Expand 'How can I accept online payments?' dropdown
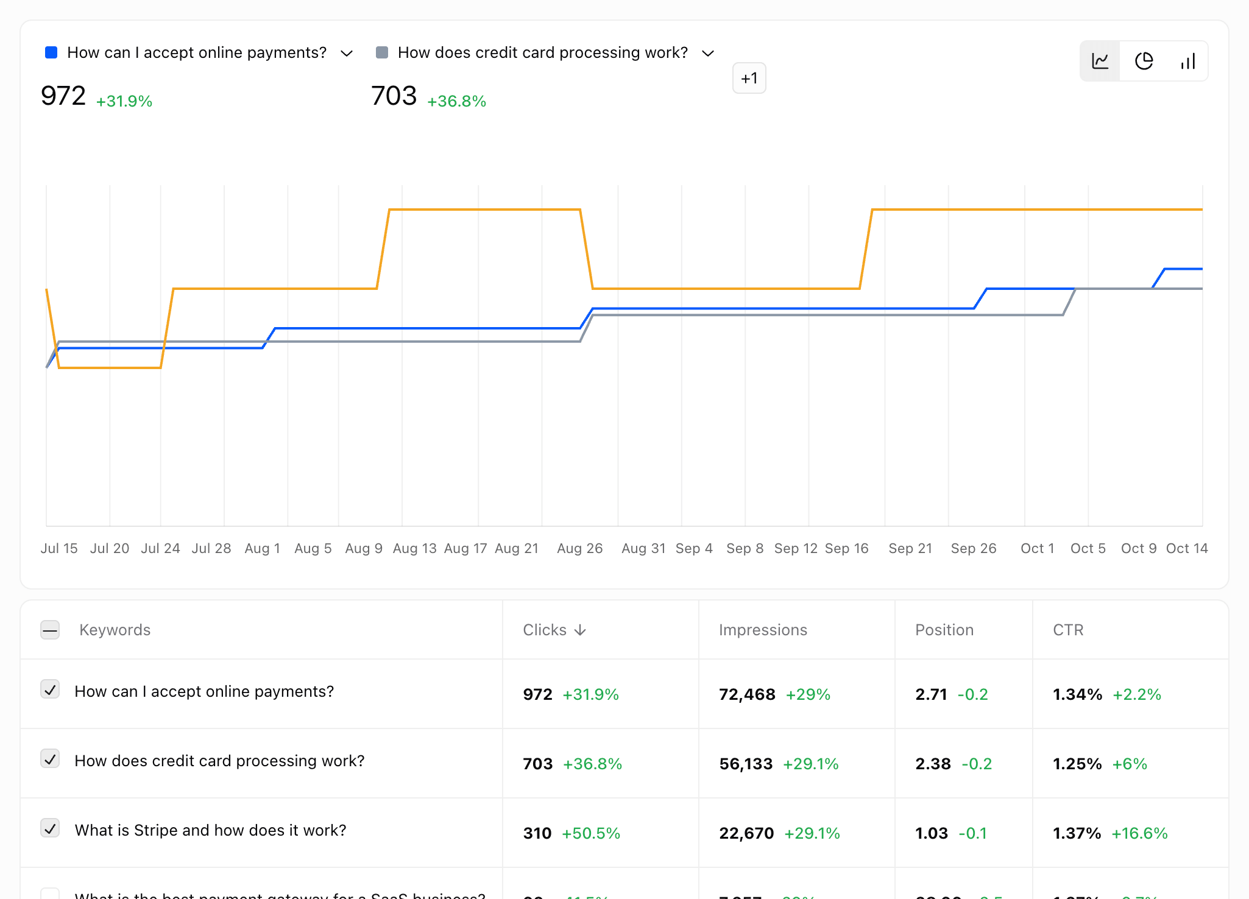The height and width of the screenshot is (899, 1249). pyautogui.click(x=347, y=54)
